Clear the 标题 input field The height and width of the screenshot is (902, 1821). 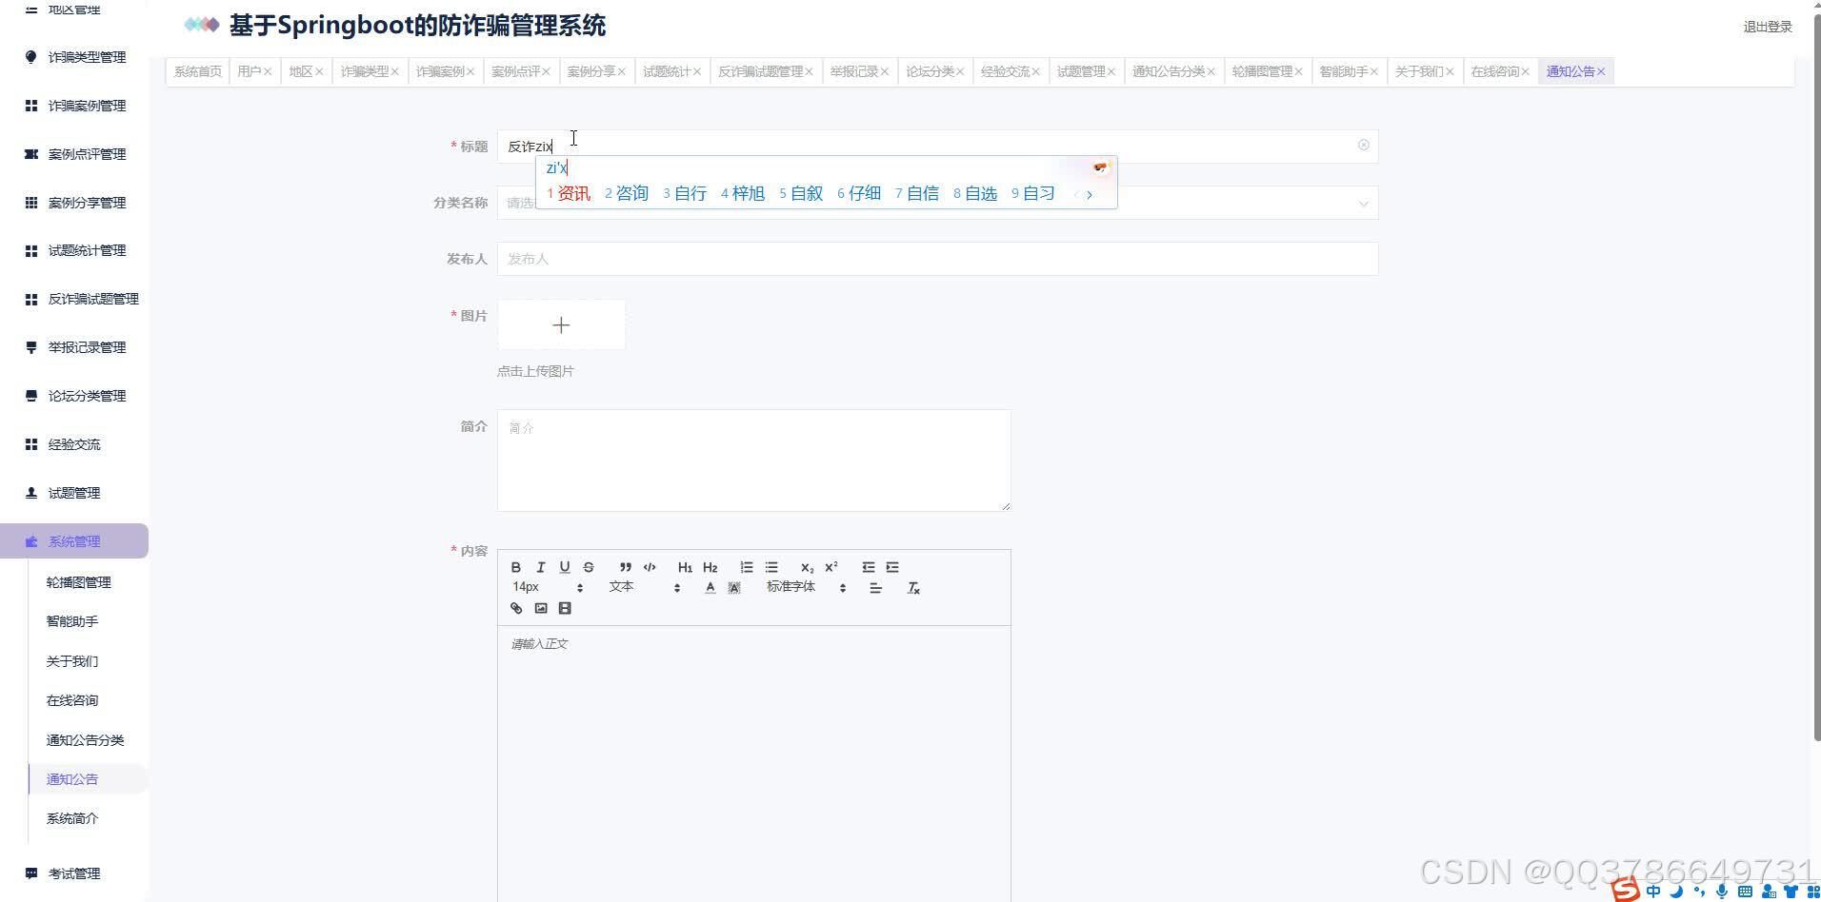pos(1364,145)
